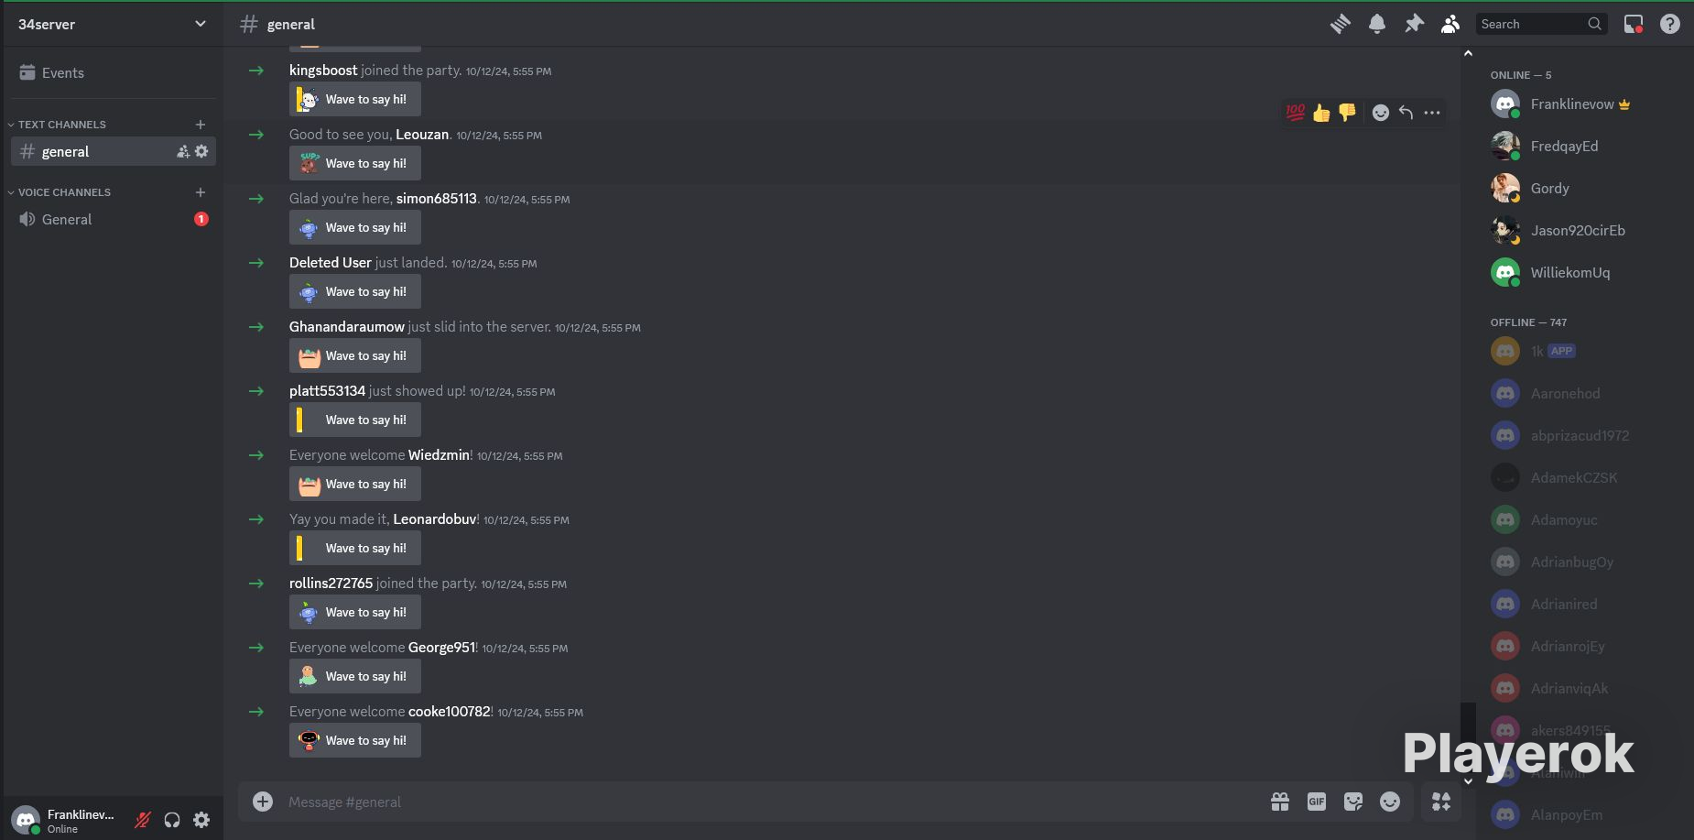
Task: Toggle headphone deafen
Action: coord(172,820)
